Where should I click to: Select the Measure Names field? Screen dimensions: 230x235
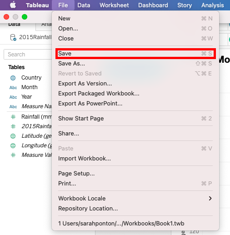point(37,106)
